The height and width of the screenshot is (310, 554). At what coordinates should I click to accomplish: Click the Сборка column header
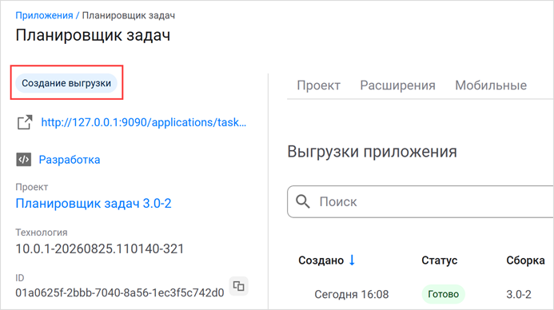tap(525, 260)
